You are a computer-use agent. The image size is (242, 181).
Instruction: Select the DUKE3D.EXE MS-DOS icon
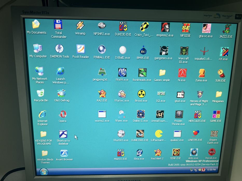point(123,26)
